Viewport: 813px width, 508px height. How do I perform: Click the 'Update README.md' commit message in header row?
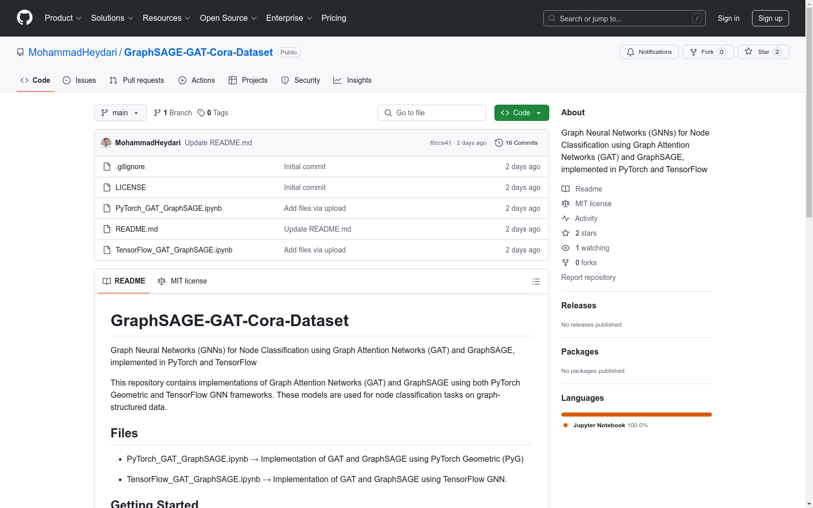[x=218, y=143]
